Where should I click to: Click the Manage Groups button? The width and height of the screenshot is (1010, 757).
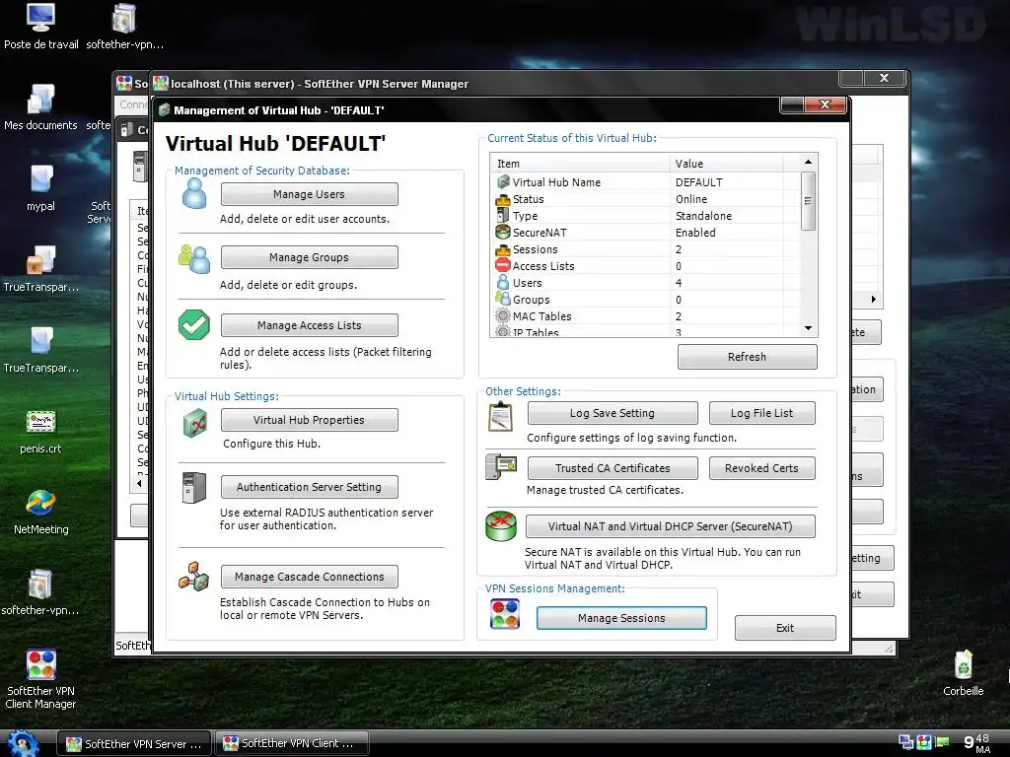[x=309, y=257]
